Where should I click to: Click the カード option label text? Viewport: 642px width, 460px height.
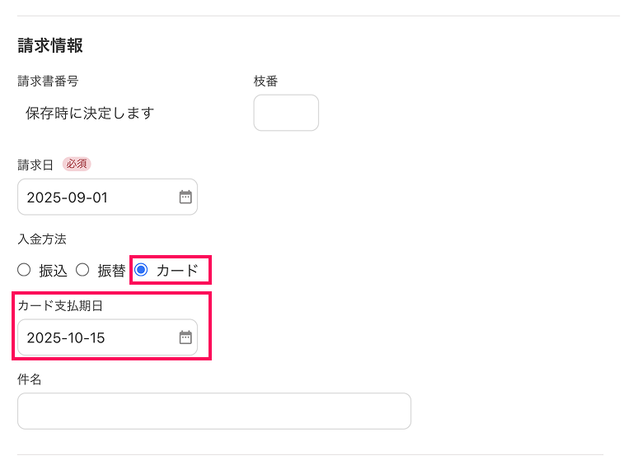177,271
